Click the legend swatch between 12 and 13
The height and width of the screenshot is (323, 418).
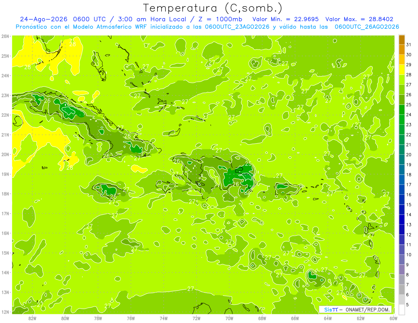click(x=402, y=230)
